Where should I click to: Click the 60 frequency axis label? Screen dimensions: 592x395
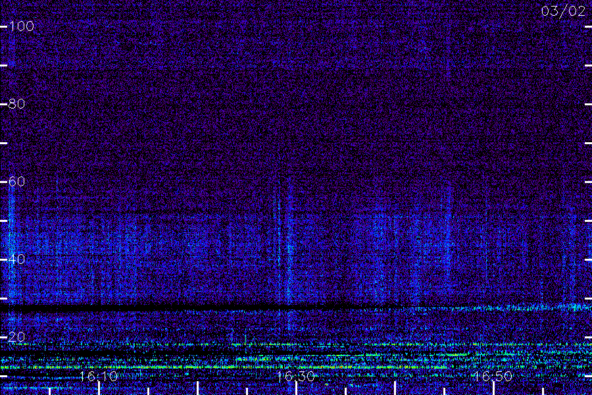coord(16,182)
